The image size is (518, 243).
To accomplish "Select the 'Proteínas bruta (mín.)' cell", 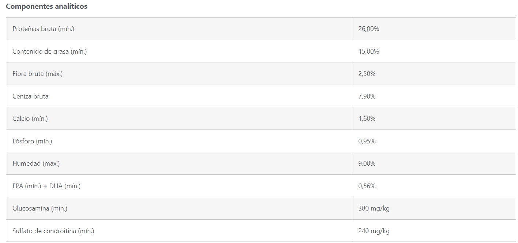I will pyautogui.click(x=43, y=29).
